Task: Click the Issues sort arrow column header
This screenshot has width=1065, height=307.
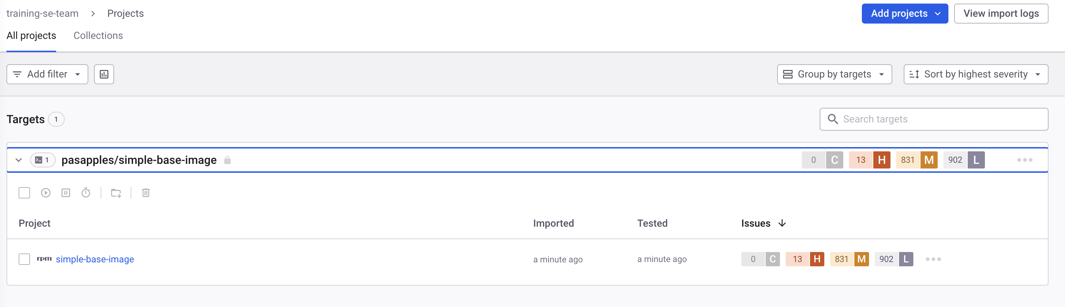Action: (x=782, y=223)
